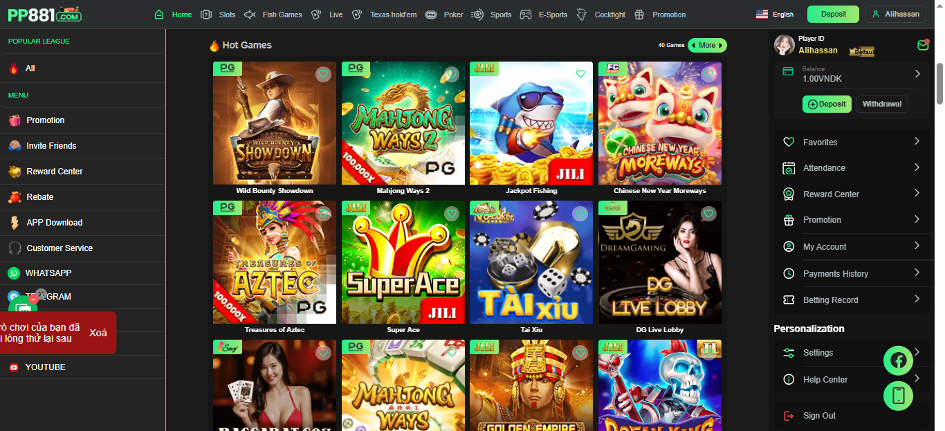Click the red minus badge on chat bubble
Image resolution: width=945 pixels, height=431 pixels.
coord(33,300)
